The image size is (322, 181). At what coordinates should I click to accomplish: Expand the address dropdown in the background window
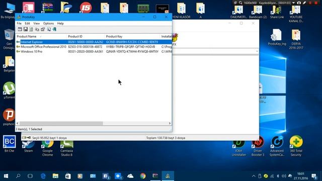[257, 51]
